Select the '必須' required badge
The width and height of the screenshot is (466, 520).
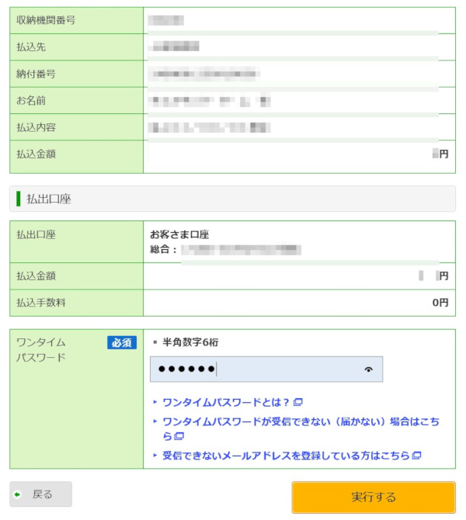pos(122,342)
